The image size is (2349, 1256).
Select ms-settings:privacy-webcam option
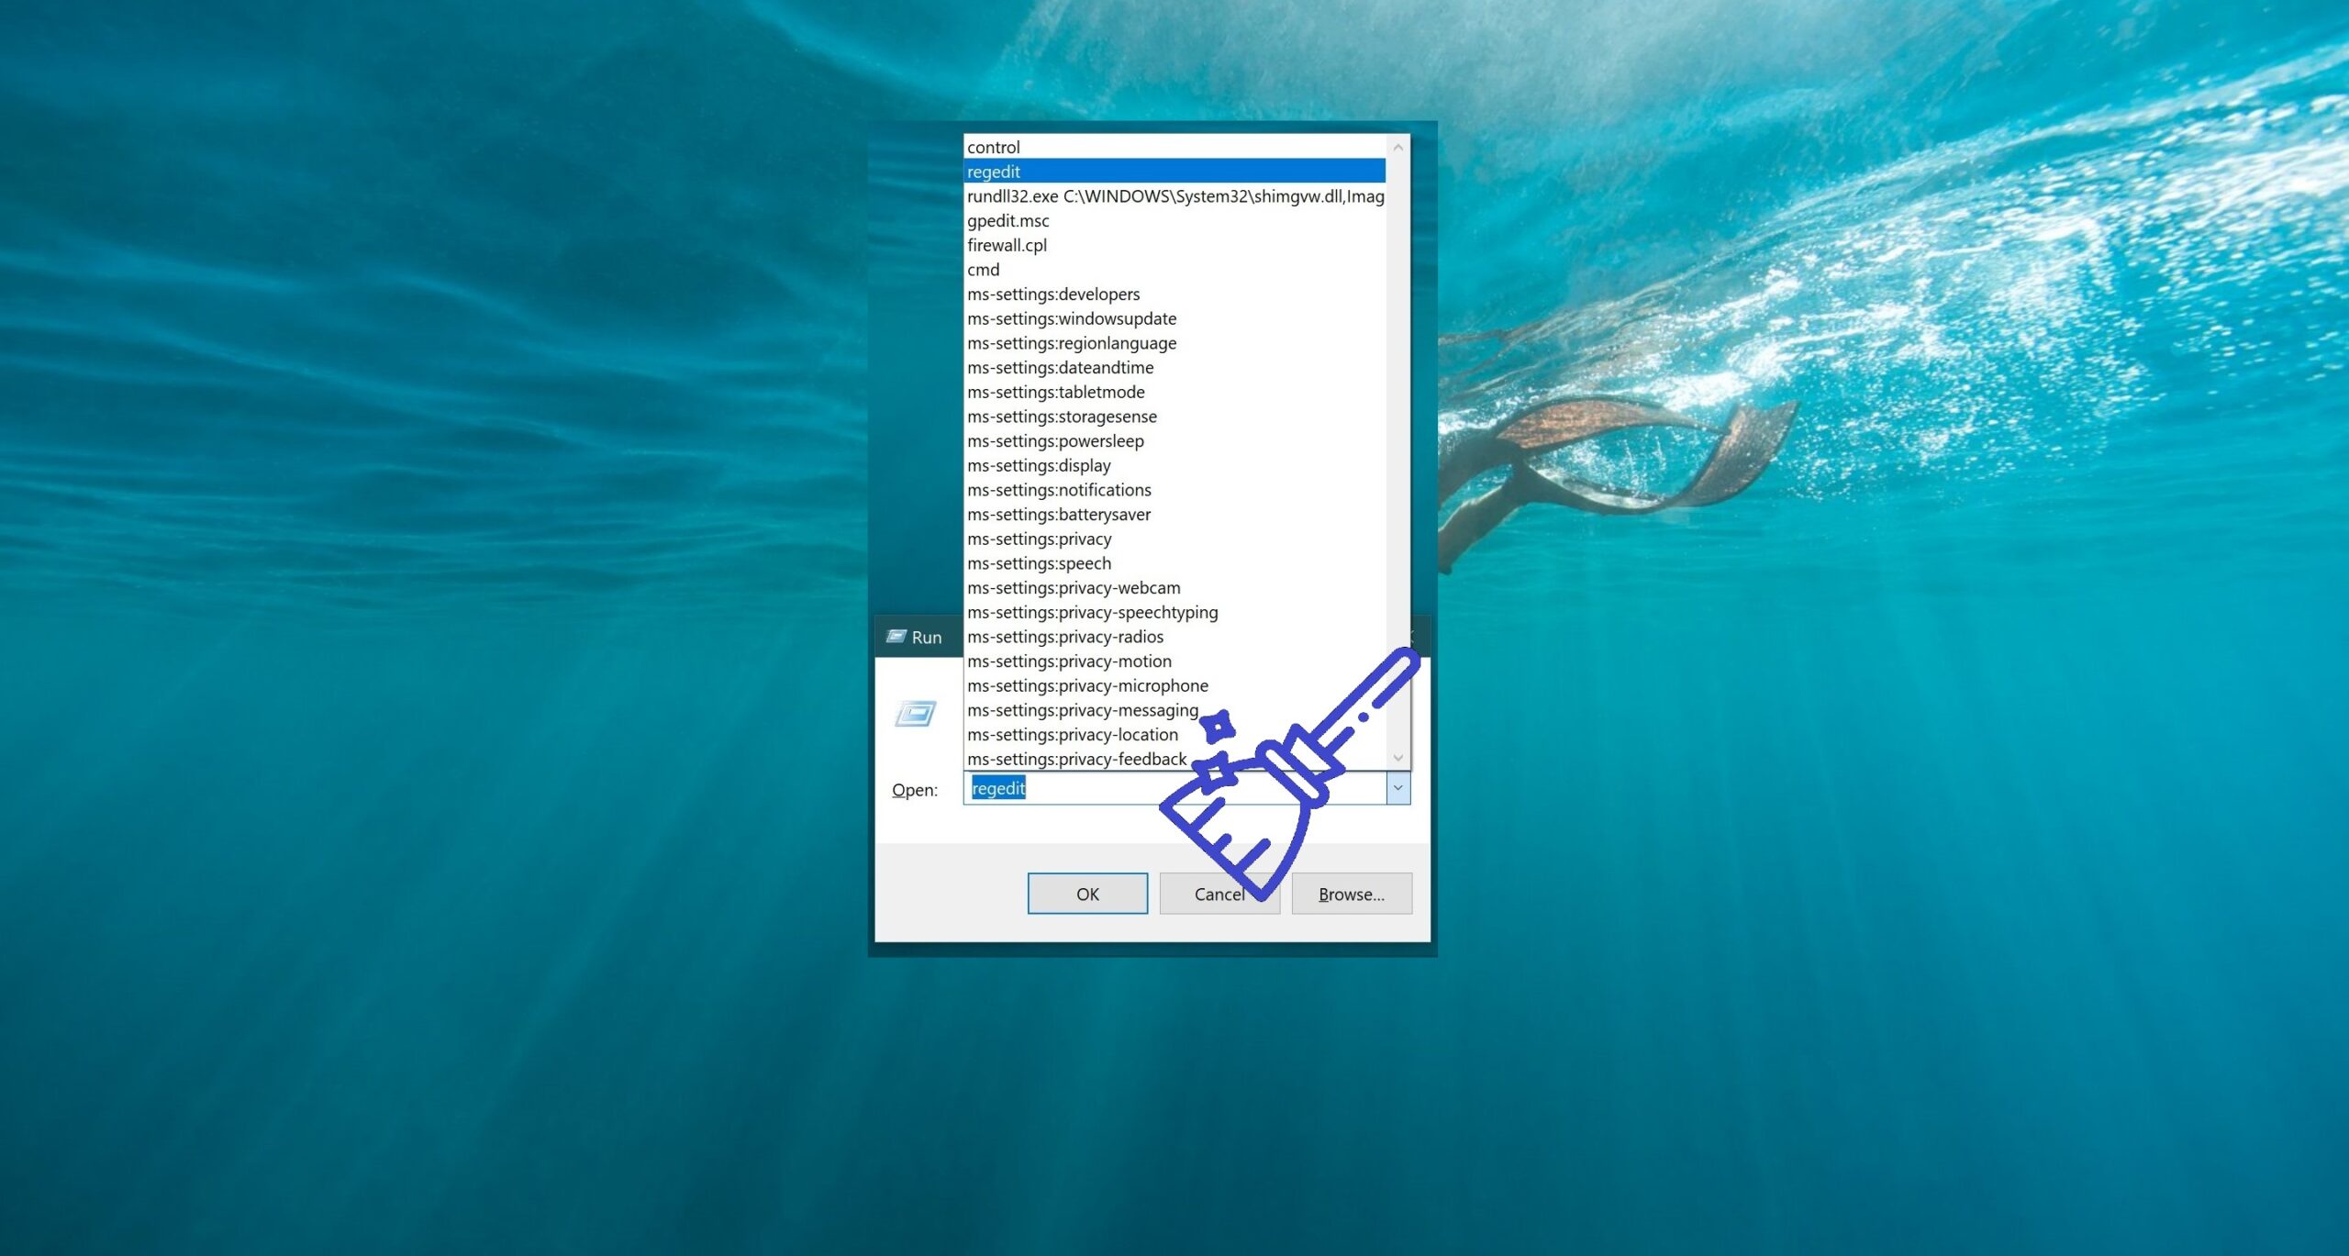point(1074,588)
